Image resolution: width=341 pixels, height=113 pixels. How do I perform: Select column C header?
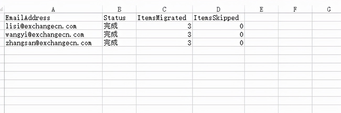coord(164,9)
